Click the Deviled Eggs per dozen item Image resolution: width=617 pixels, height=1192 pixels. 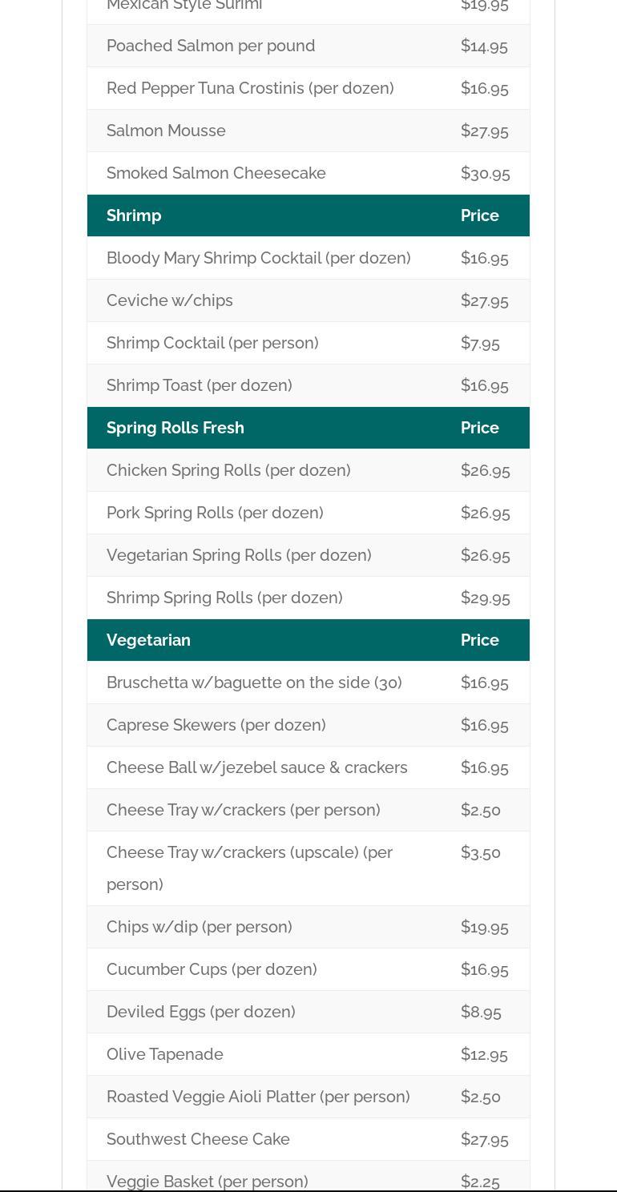pyautogui.click(x=200, y=1012)
